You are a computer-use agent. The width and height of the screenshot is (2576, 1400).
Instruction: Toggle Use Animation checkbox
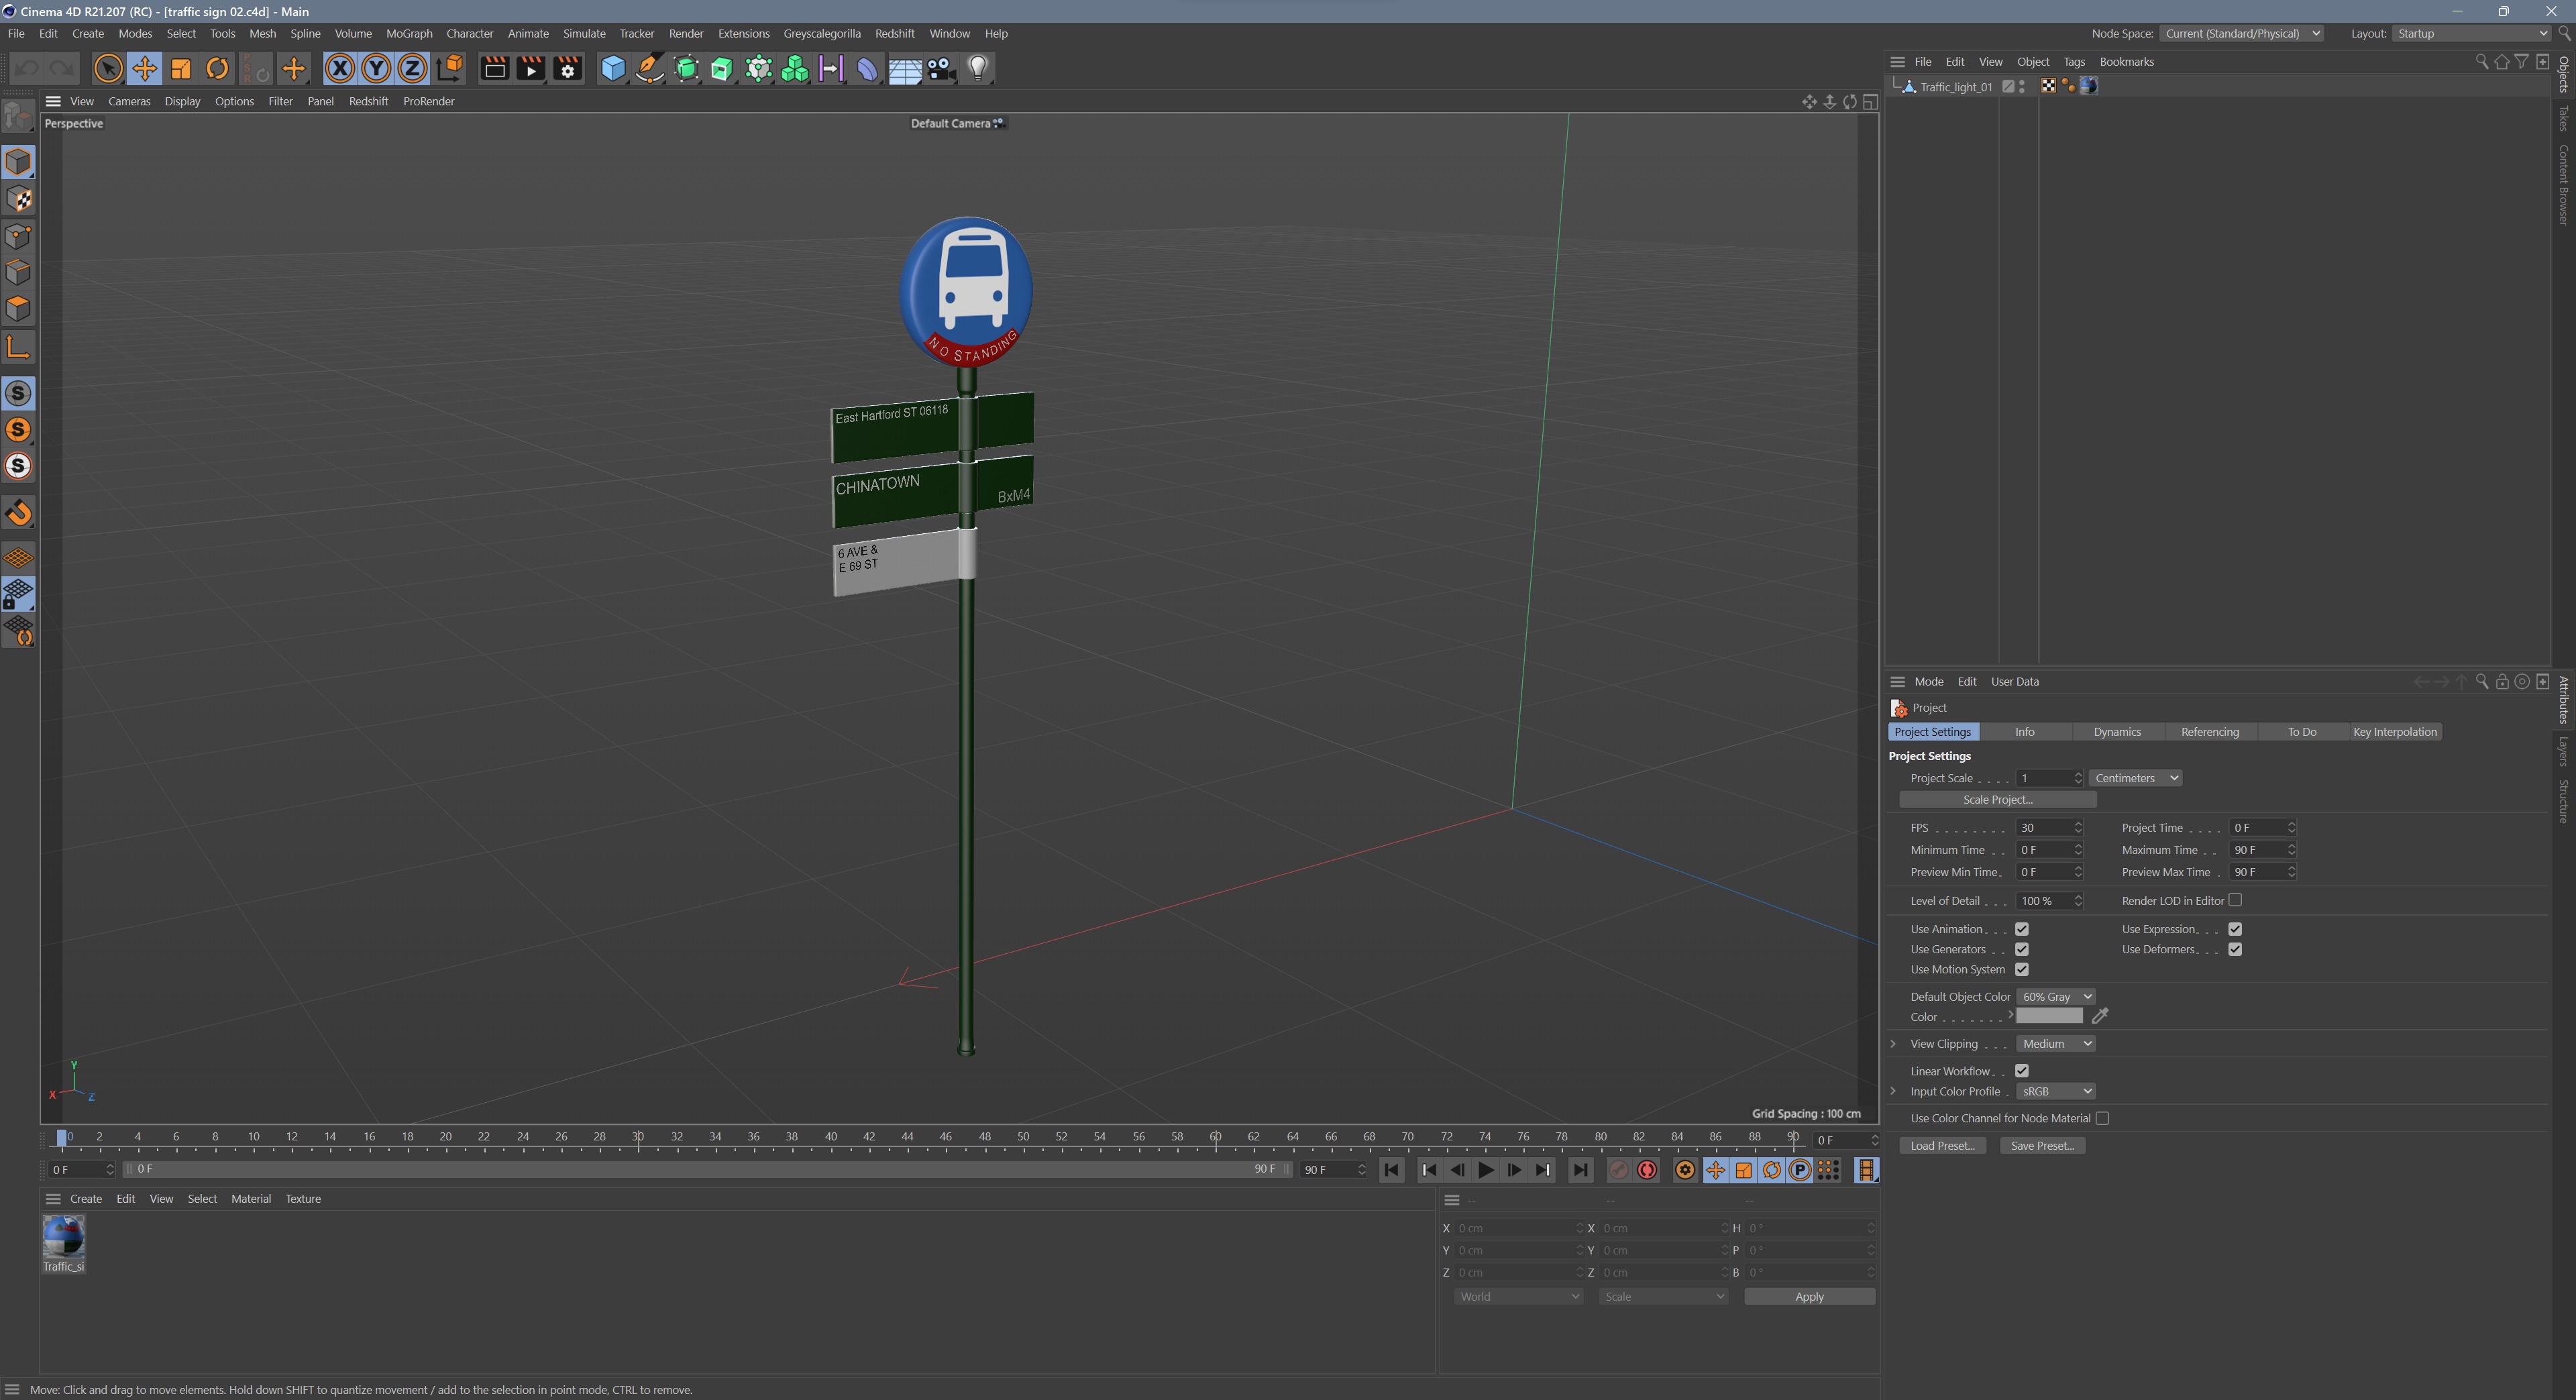tap(2021, 929)
